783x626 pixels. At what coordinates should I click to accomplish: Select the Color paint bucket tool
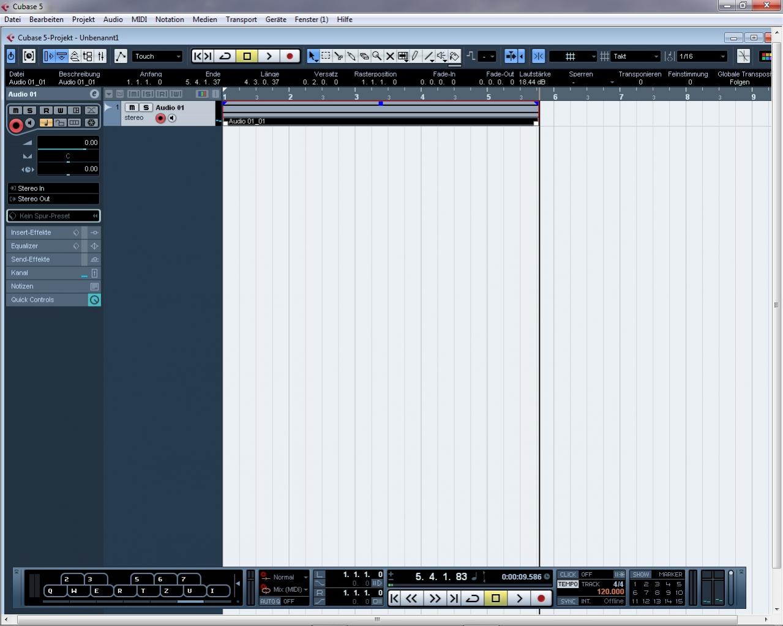click(x=454, y=56)
